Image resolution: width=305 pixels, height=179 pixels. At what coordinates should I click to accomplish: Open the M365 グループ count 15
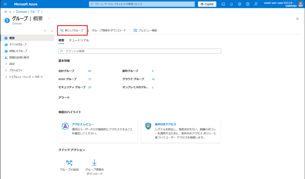(x=89, y=79)
